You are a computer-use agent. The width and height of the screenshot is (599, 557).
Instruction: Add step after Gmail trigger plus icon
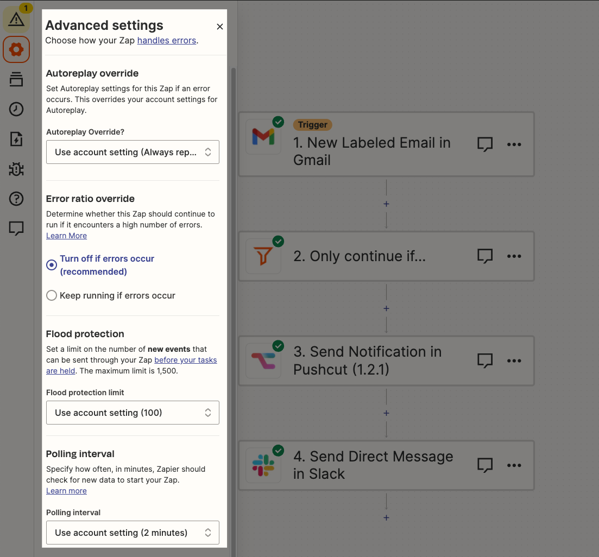pyautogui.click(x=386, y=204)
